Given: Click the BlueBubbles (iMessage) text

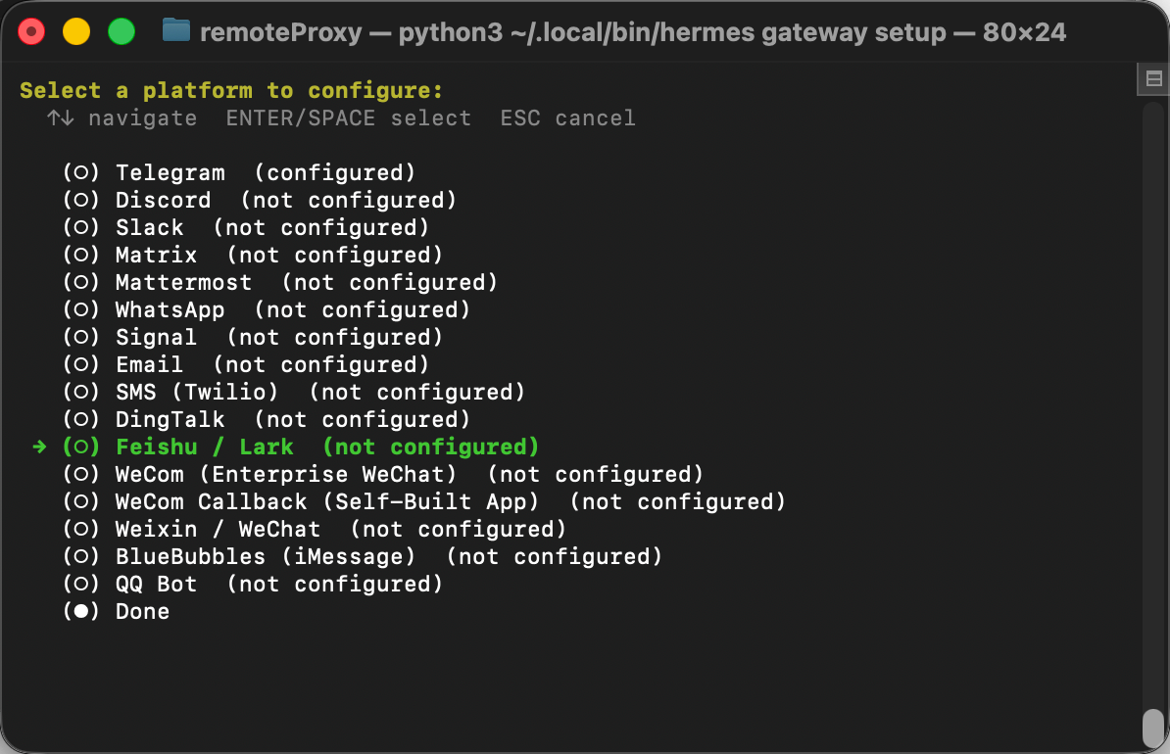Looking at the screenshot, I should click(x=266, y=556).
